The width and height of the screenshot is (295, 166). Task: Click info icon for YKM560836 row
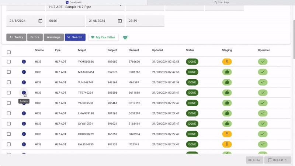click(24, 62)
